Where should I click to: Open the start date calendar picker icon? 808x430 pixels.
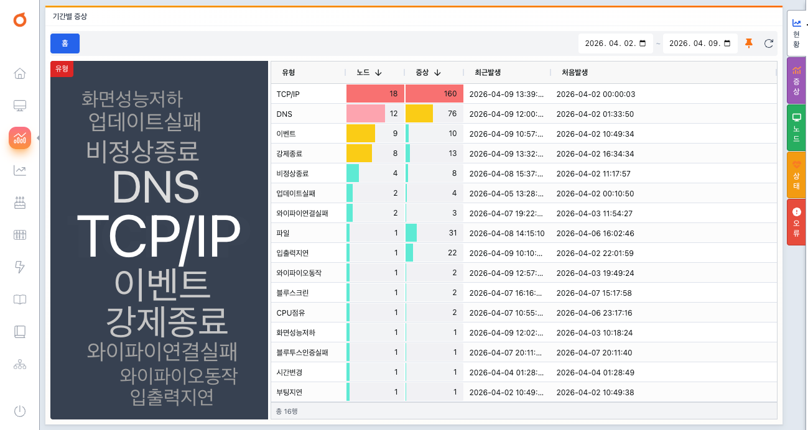(643, 43)
